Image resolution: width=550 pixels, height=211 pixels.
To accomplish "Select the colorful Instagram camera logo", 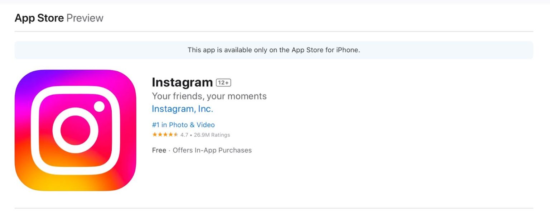I will pos(75,130).
